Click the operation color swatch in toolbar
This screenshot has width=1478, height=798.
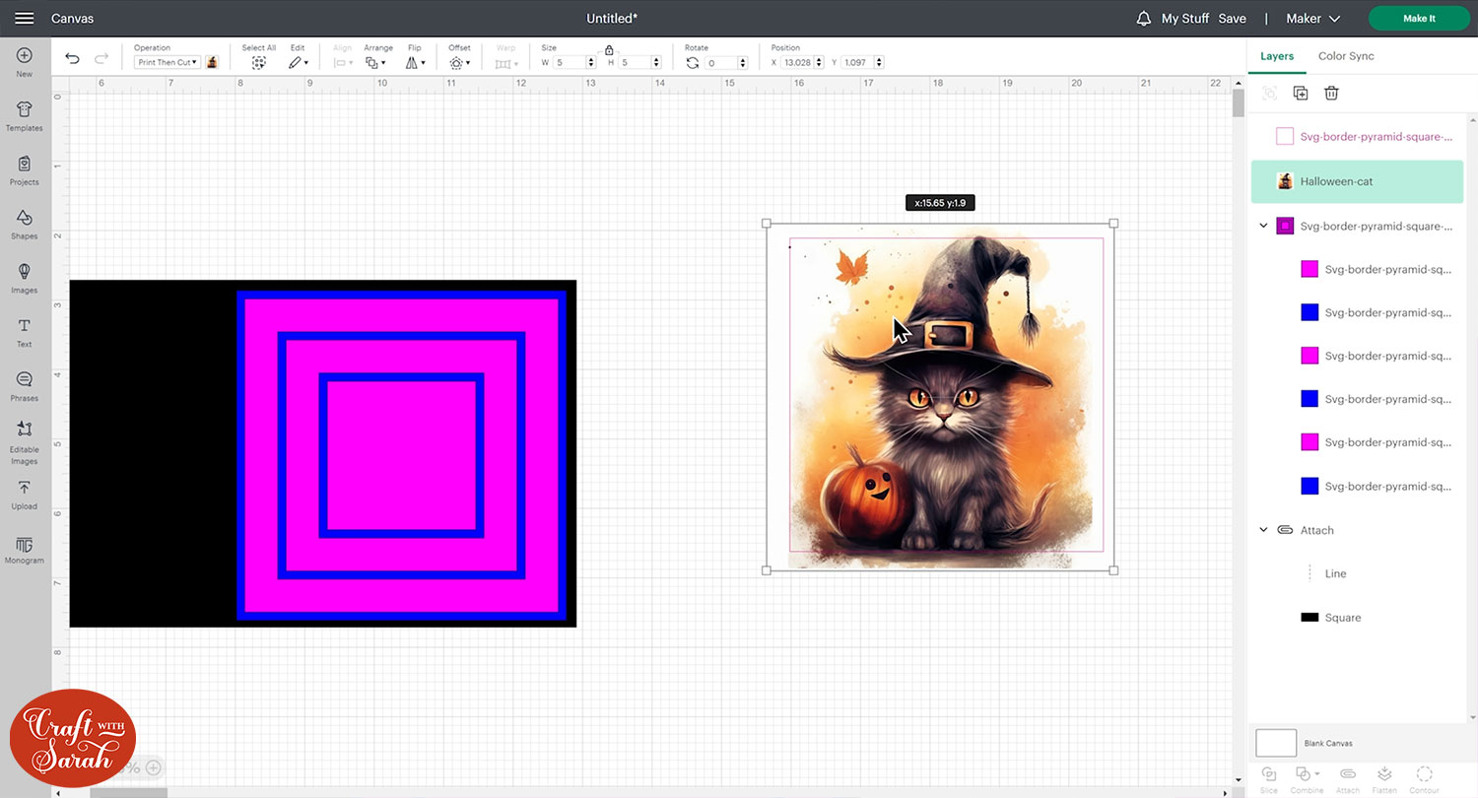(x=212, y=62)
